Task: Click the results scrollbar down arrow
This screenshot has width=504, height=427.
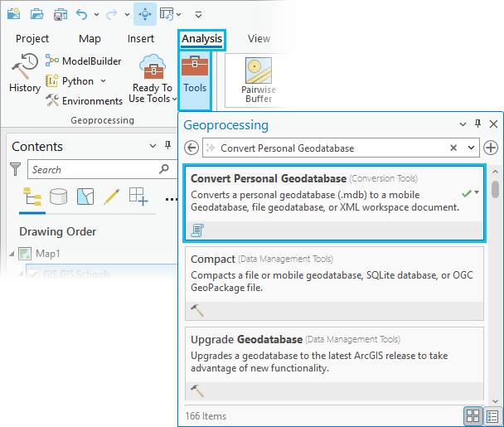Action: [x=496, y=401]
